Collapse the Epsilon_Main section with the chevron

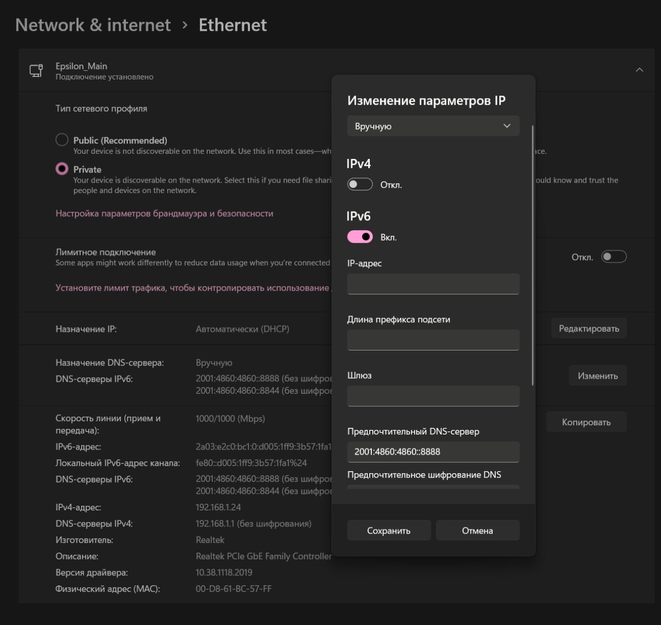click(x=639, y=70)
